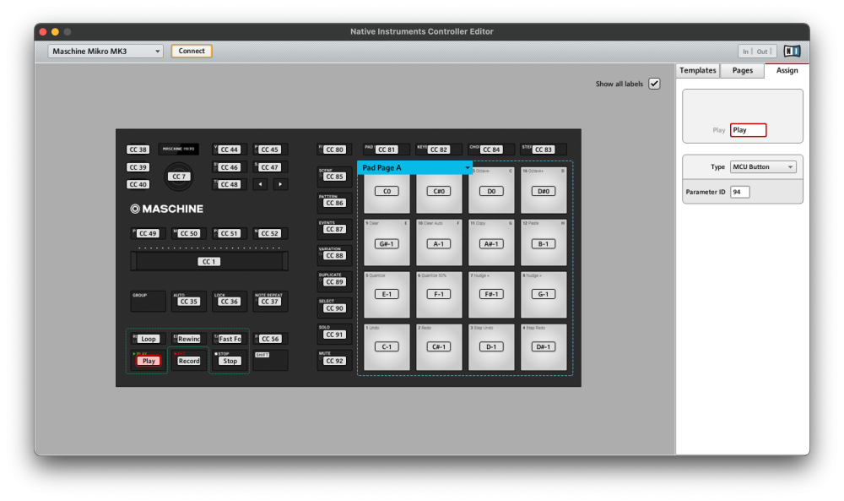Select pad A#-1
This screenshot has height=501, width=844.
point(491,243)
